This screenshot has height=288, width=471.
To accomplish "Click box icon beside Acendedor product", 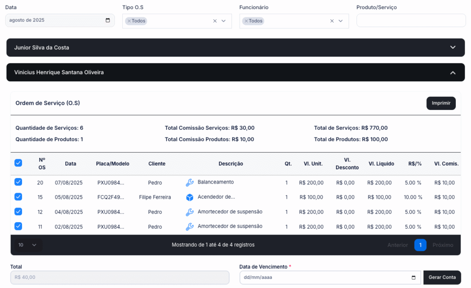I will (x=190, y=197).
